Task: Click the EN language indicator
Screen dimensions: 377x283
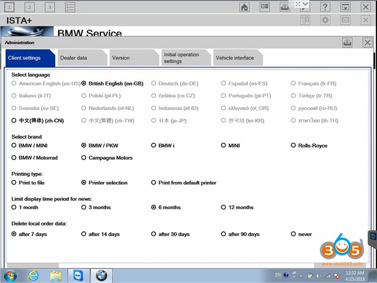Action: 278,275
